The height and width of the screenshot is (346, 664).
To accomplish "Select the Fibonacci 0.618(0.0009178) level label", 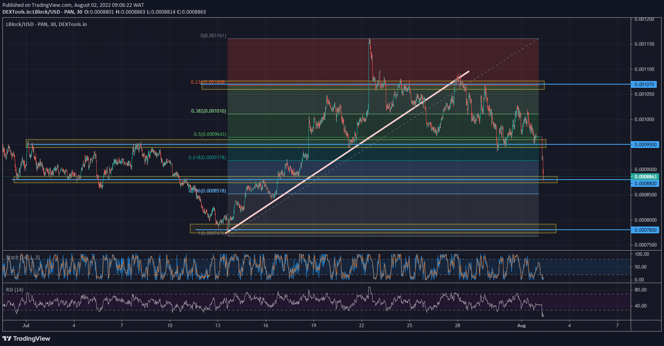I will [207, 158].
